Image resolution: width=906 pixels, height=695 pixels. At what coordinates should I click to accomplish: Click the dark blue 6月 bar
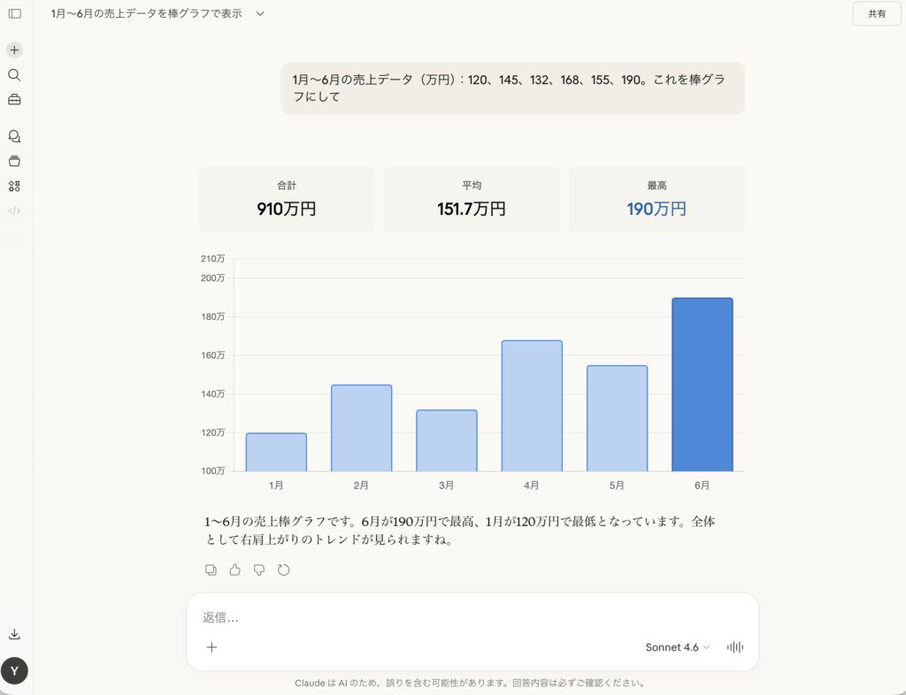point(702,385)
